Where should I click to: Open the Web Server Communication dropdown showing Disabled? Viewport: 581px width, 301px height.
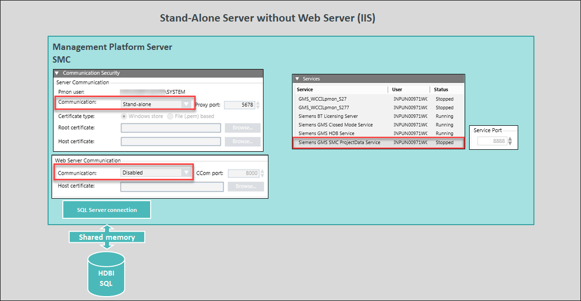[x=186, y=173]
